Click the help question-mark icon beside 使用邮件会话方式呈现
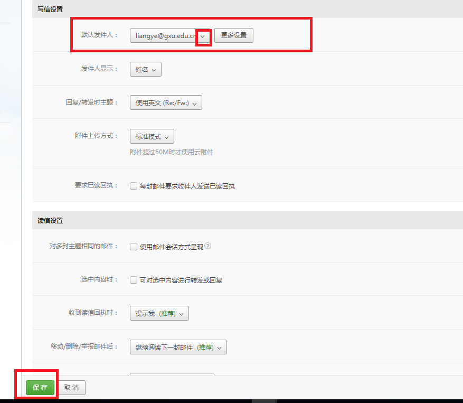The width and height of the screenshot is (463, 403). pyautogui.click(x=207, y=246)
